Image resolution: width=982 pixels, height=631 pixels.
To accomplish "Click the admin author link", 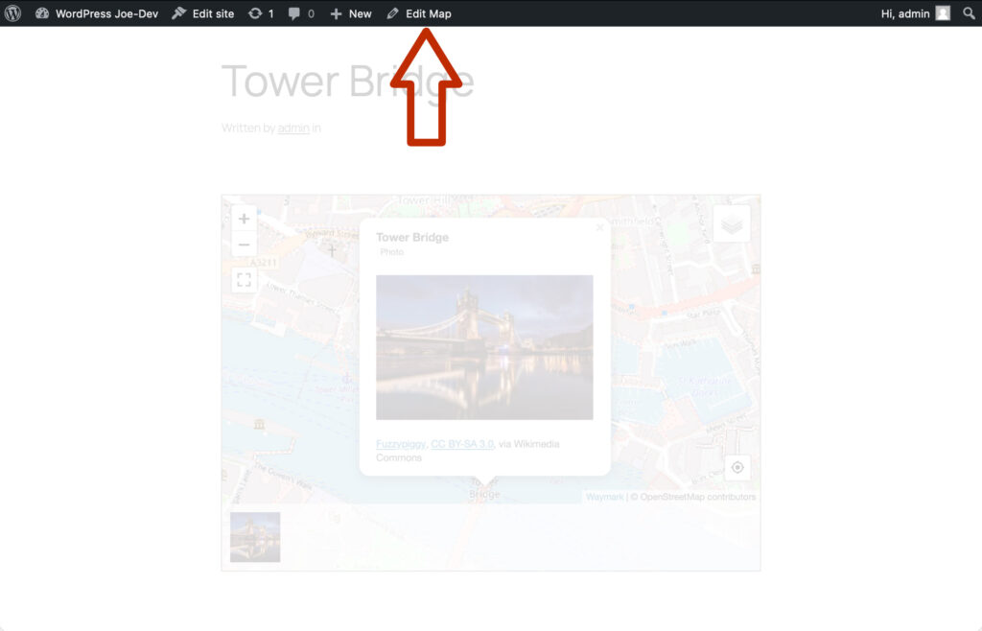I will point(293,128).
